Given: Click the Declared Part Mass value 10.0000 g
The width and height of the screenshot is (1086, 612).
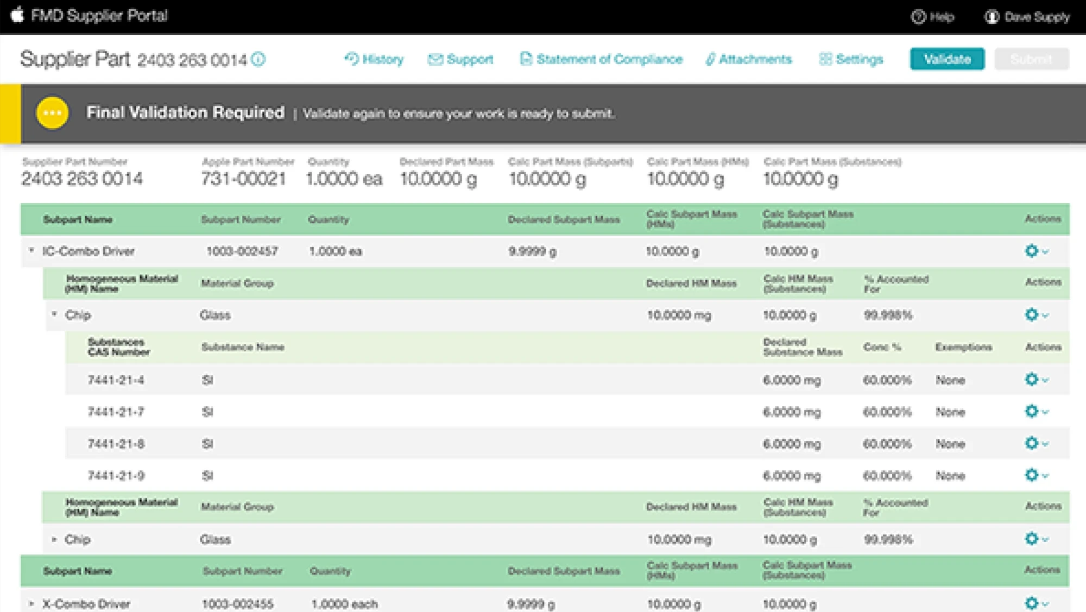Looking at the screenshot, I should [x=439, y=179].
